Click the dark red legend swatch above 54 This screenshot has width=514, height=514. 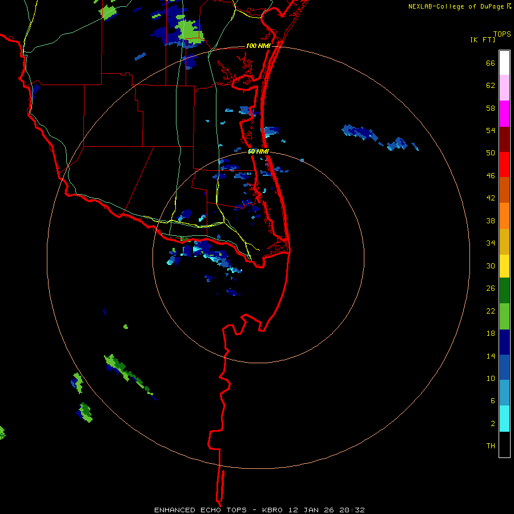tap(504, 139)
